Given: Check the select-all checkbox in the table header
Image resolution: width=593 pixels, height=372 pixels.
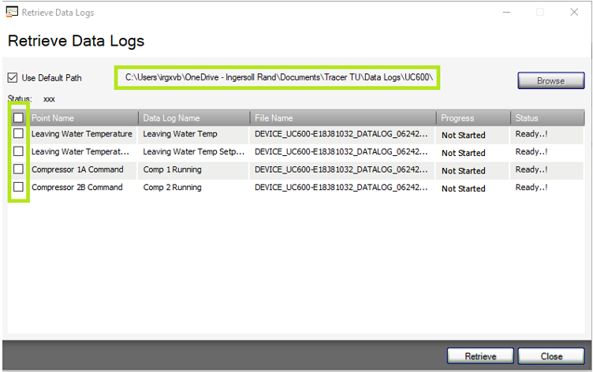Looking at the screenshot, I should coord(18,118).
